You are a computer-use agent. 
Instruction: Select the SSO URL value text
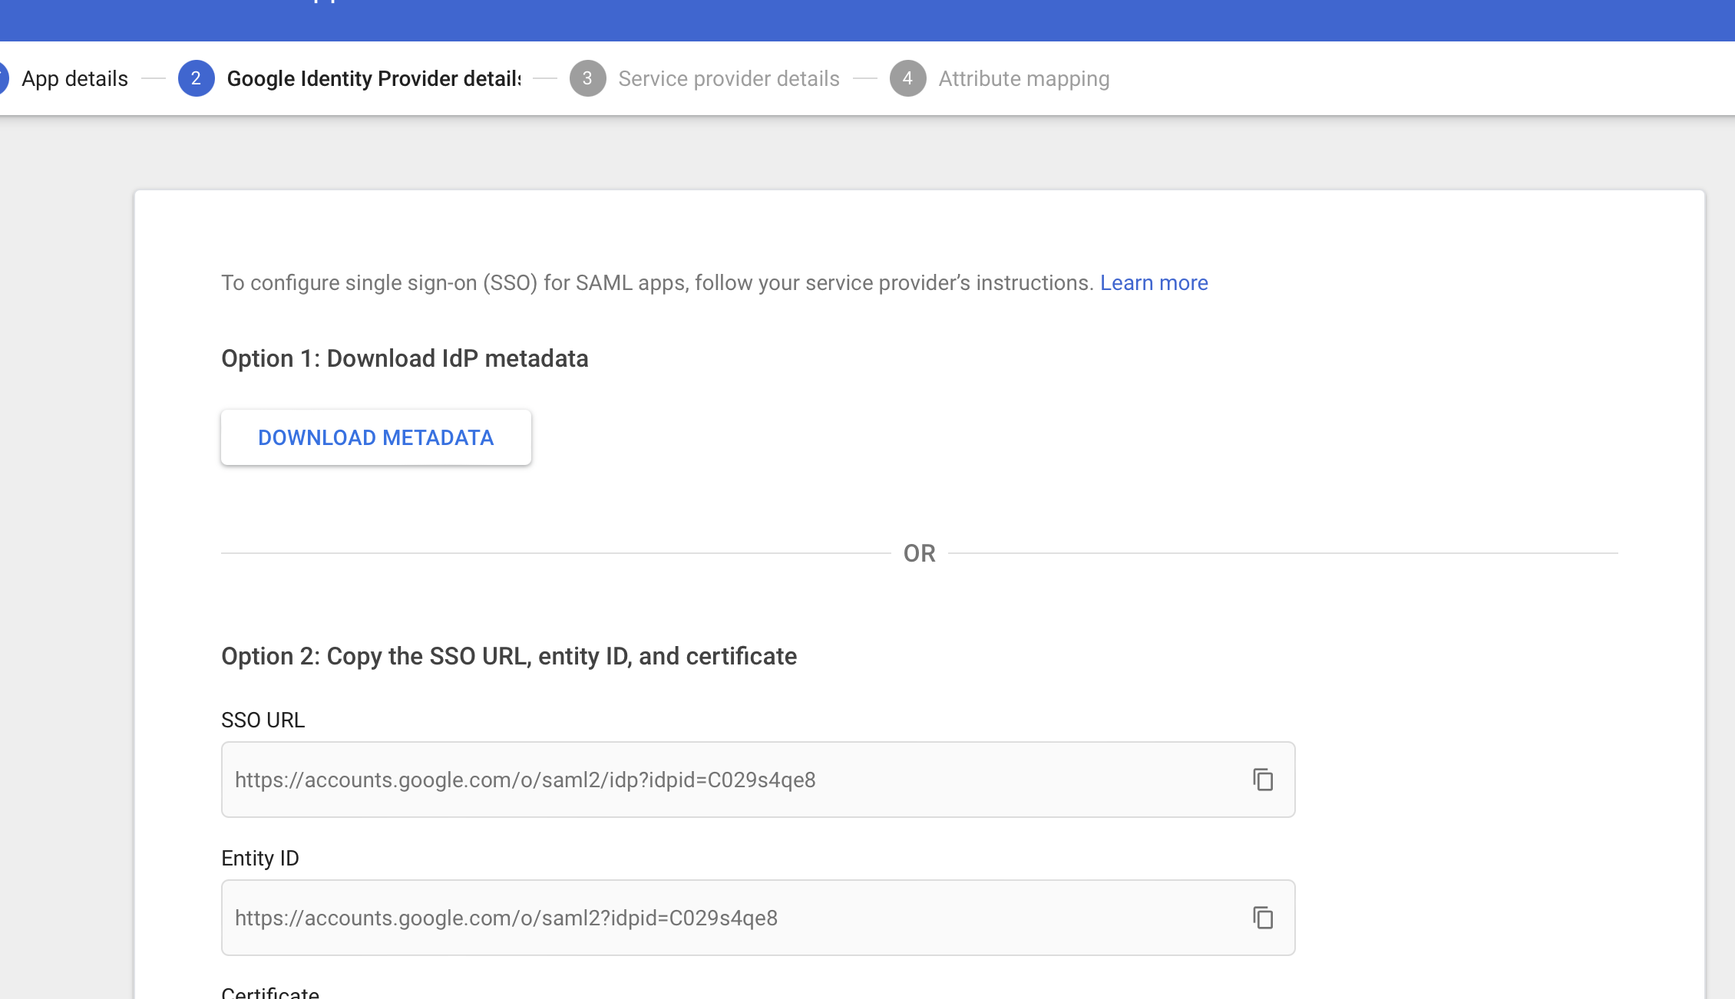tap(526, 780)
